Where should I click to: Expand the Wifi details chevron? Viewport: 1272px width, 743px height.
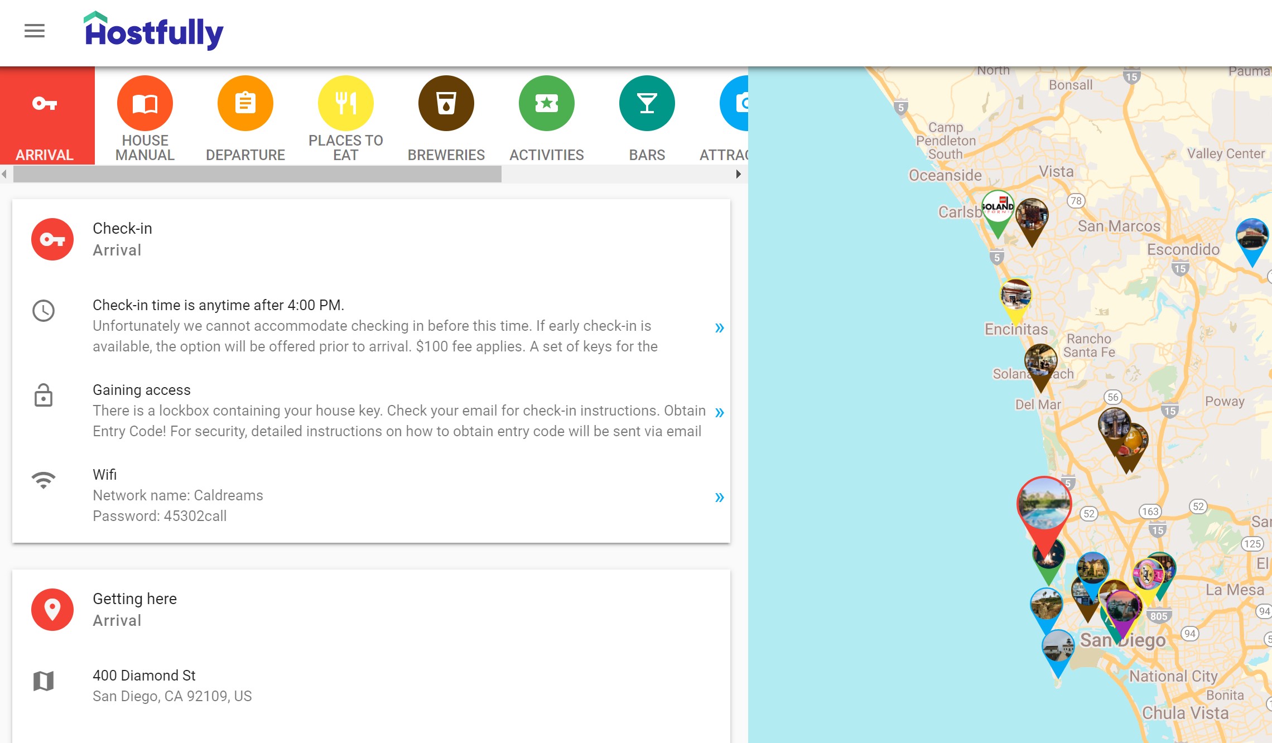(719, 497)
